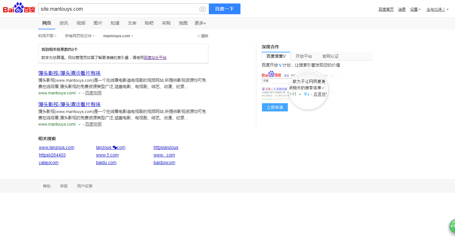Open the 设置 settings dropdown

415,9
